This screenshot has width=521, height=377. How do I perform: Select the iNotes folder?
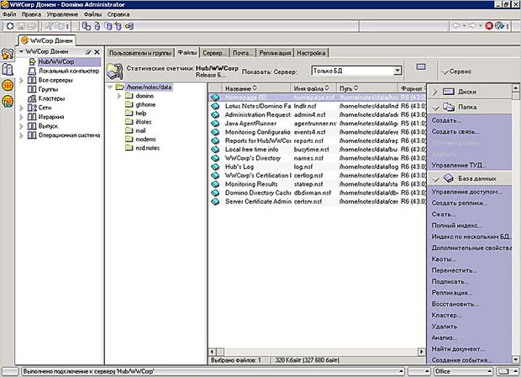coord(143,122)
